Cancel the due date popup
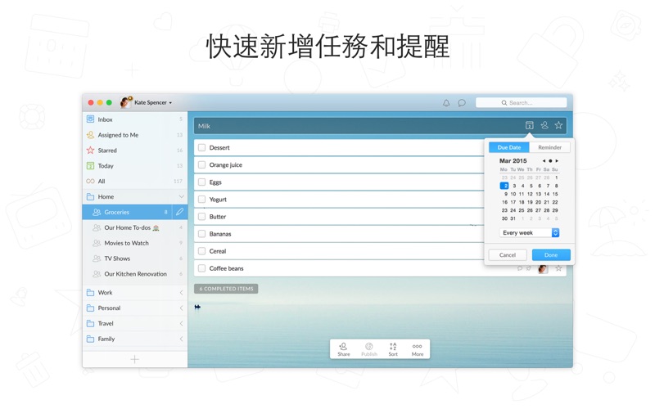Image resolution: width=655 pixels, height=409 pixels. (x=507, y=255)
